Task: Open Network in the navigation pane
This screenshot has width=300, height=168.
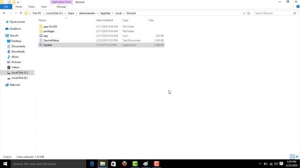Action: coord(15,85)
